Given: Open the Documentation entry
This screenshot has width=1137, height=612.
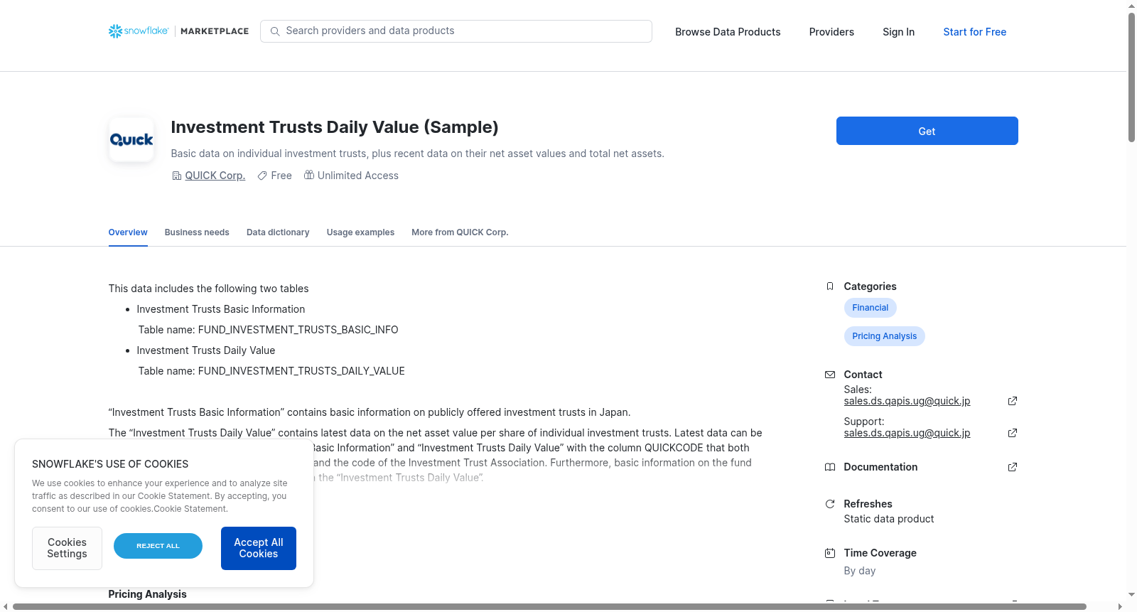Looking at the screenshot, I should [x=880, y=467].
